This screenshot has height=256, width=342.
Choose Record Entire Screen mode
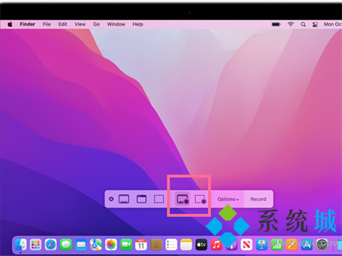pos(182,199)
